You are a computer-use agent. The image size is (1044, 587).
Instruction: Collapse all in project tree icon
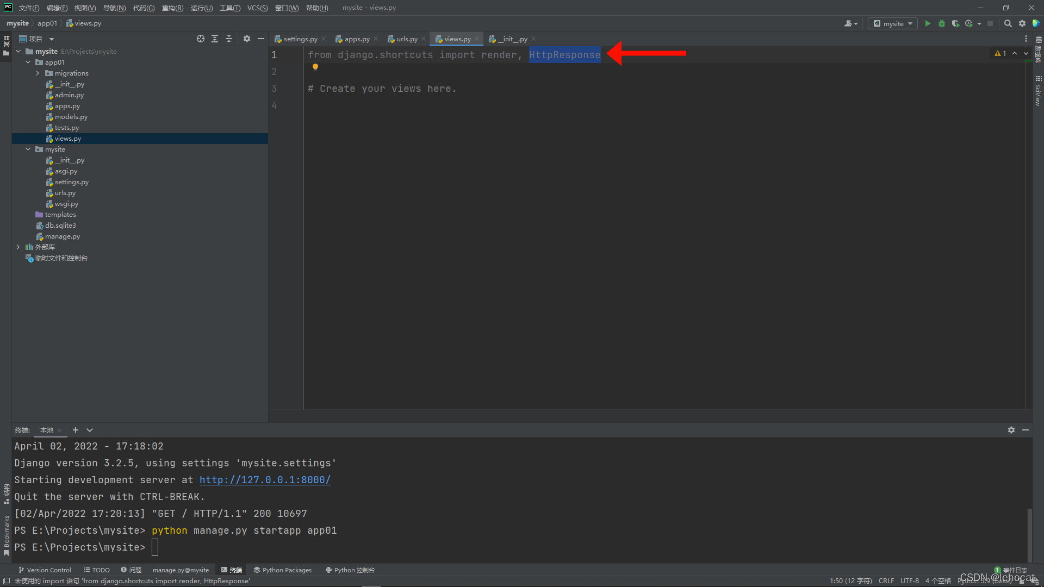229,39
